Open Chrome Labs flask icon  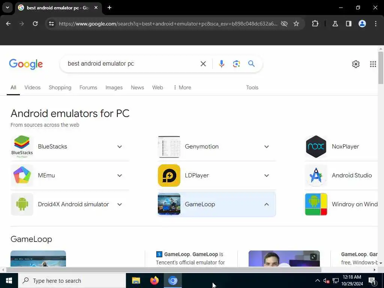(x=335, y=24)
